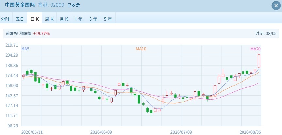282x135 pixels.
Task: Click the 前复权 涨跌幅 label
Action: click(19, 34)
